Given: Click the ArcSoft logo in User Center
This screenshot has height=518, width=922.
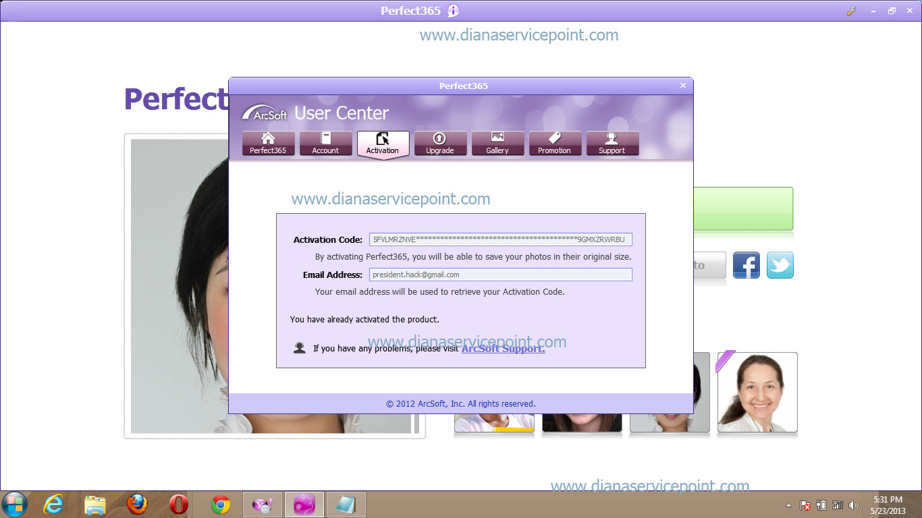Looking at the screenshot, I should (265, 113).
